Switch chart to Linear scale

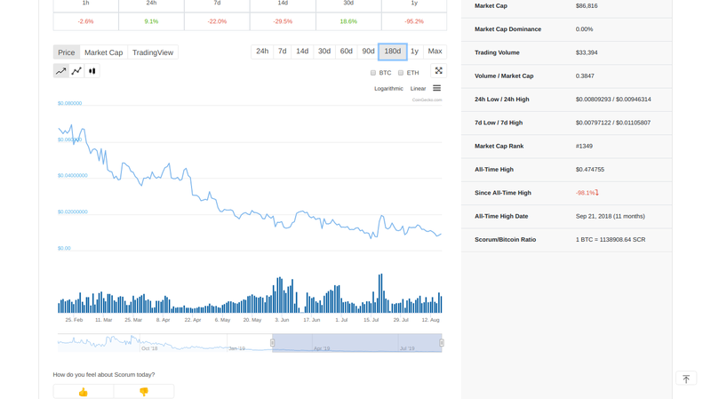pyautogui.click(x=418, y=88)
